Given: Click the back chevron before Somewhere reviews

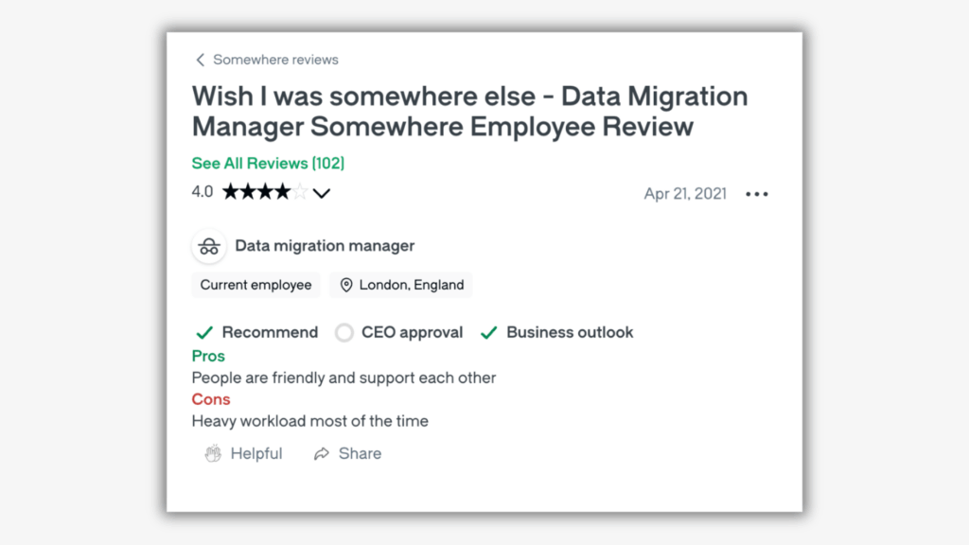Looking at the screenshot, I should (200, 59).
